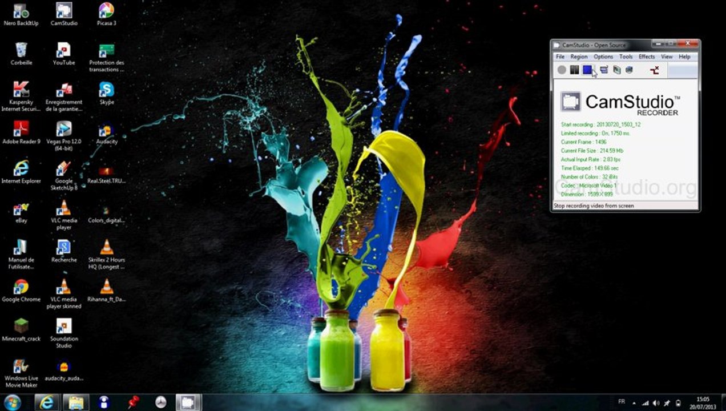Select the audacity_auda file icon
Viewport: 726px width, 411px height.
64,370
